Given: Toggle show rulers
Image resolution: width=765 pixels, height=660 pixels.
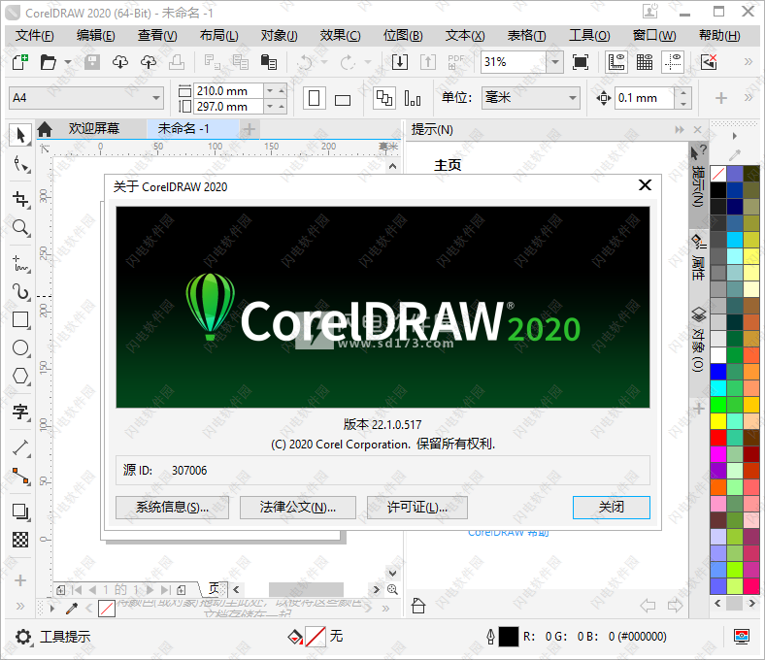Looking at the screenshot, I should 616,62.
